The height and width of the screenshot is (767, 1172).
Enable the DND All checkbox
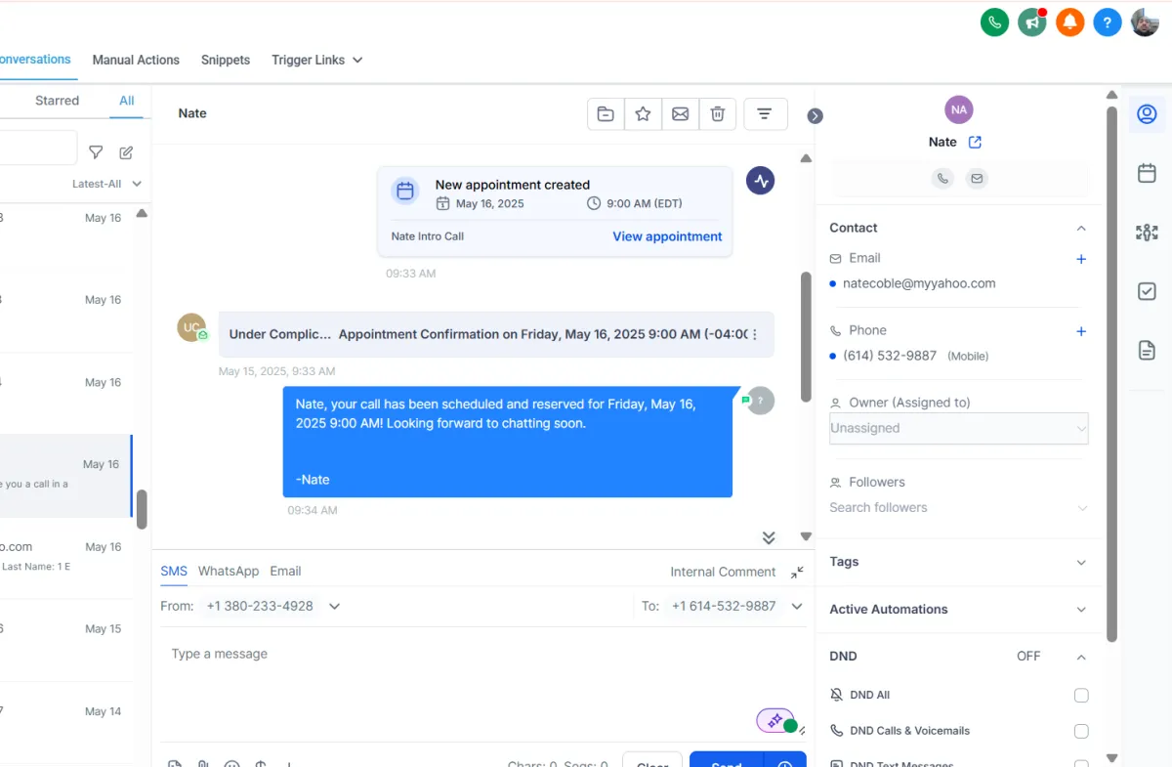coord(1081,696)
